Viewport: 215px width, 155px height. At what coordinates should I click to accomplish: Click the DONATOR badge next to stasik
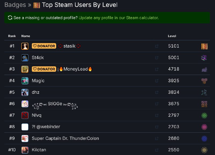click(x=44, y=46)
